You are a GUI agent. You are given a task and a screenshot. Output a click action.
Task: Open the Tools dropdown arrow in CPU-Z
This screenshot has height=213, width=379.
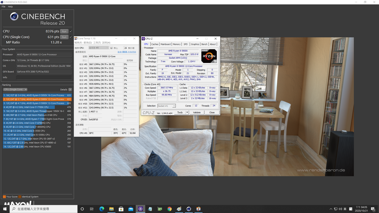coord(187,112)
